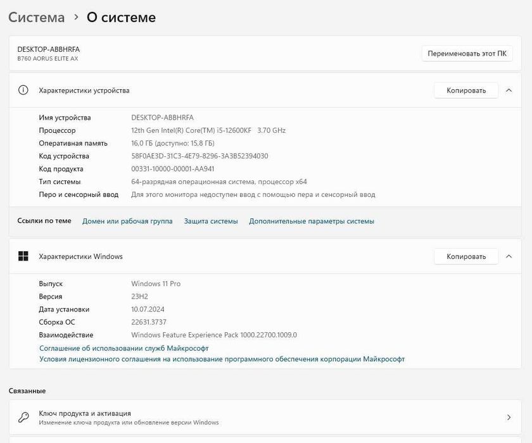The height and width of the screenshot is (443, 532).
Task: Open the arrow on Ключ продукта и активация row
Action: click(x=509, y=417)
